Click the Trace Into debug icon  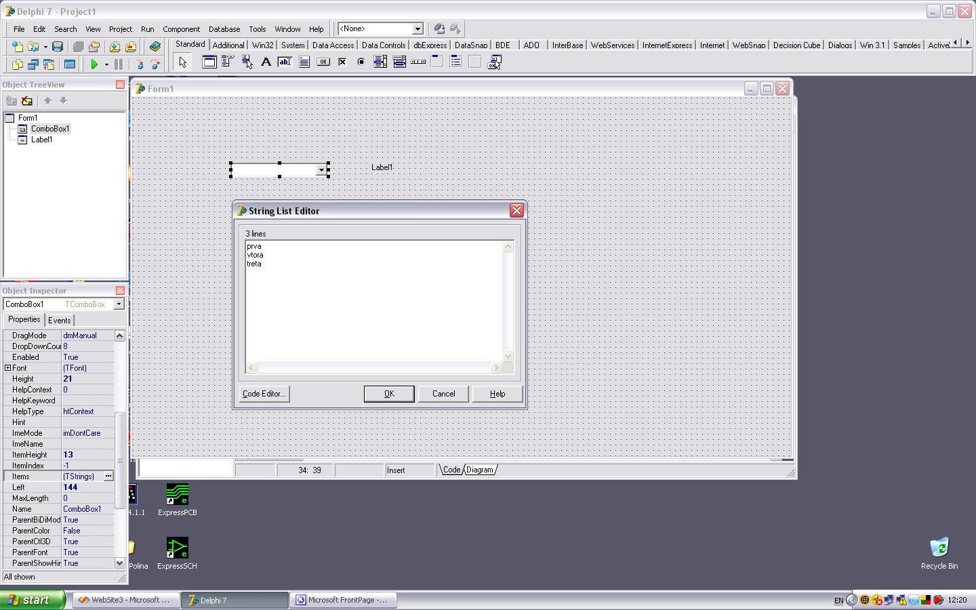coord(140,64)
